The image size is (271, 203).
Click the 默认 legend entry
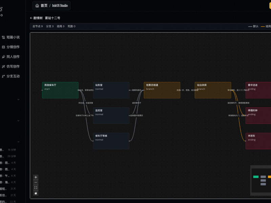253,26
